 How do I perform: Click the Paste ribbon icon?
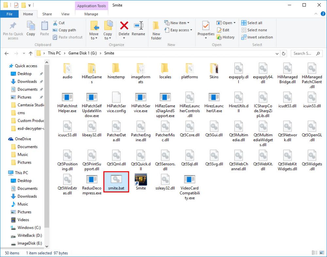[44, 29]
